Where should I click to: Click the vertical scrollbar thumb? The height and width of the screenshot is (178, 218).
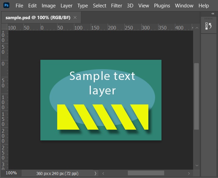coord(196,96)
